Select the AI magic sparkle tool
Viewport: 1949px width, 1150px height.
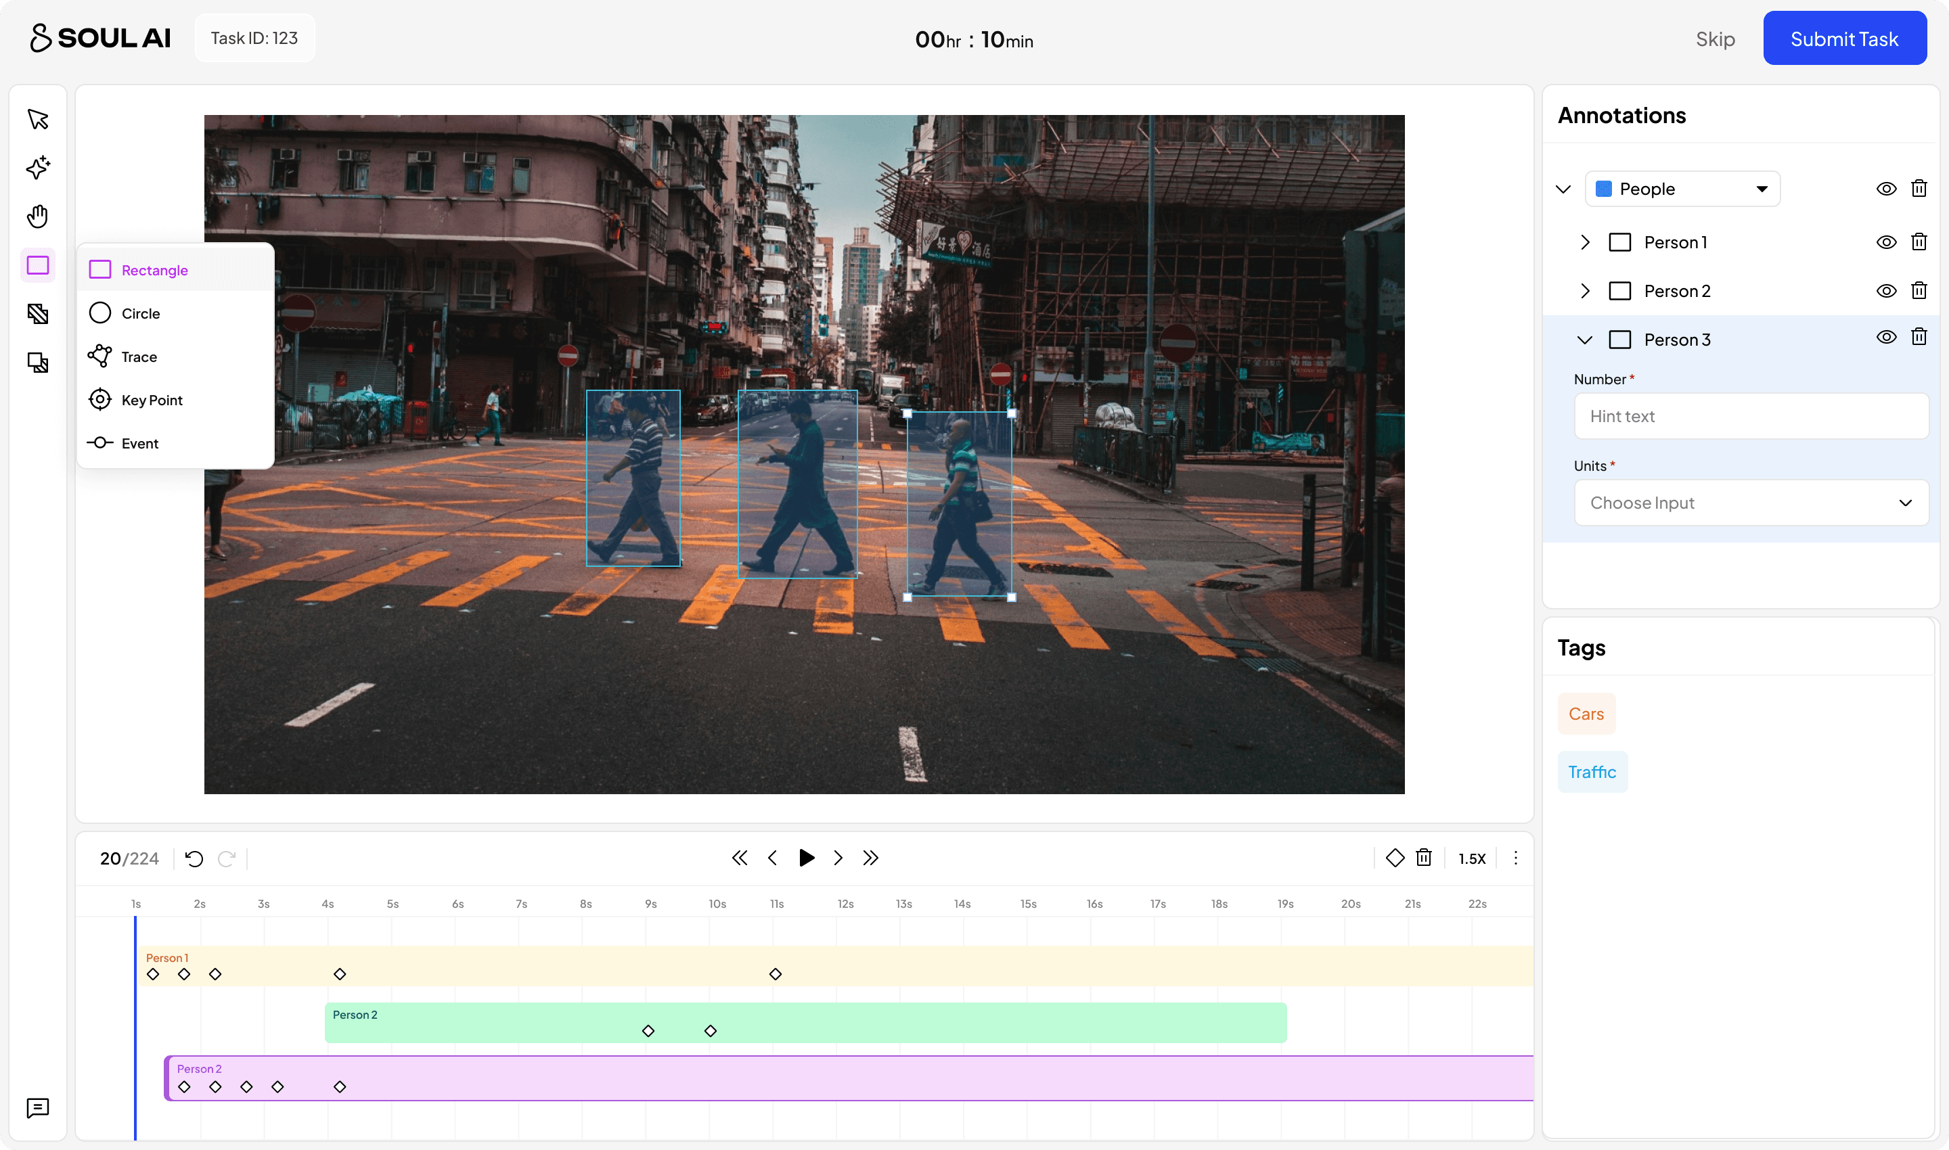tap(37, 167)
